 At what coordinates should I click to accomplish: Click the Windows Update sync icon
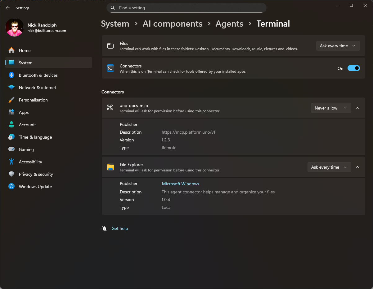pos(11,187)
